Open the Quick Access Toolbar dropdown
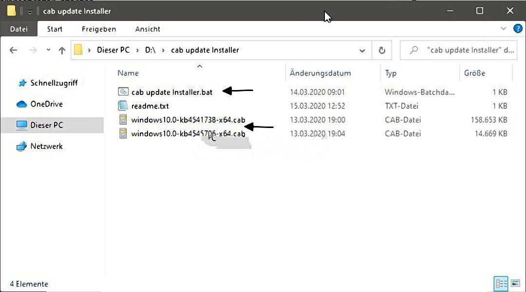The image size is (526, 292). (30, 12)
